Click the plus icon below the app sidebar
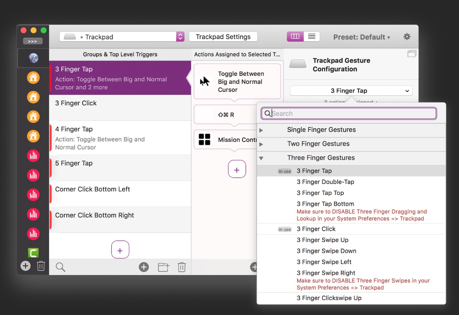The height and width of the screenshot is (315, 459). point(26,266)
